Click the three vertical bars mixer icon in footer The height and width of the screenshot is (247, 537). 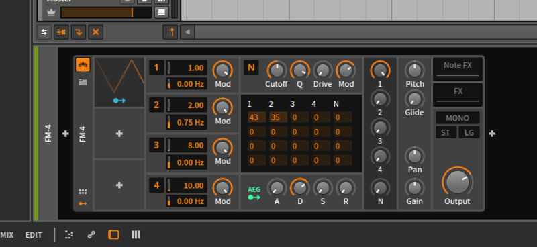(x=136, y=235)
